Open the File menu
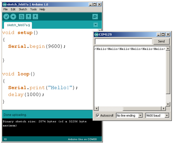This screenshot has width=173, height=143. point(5,9)
